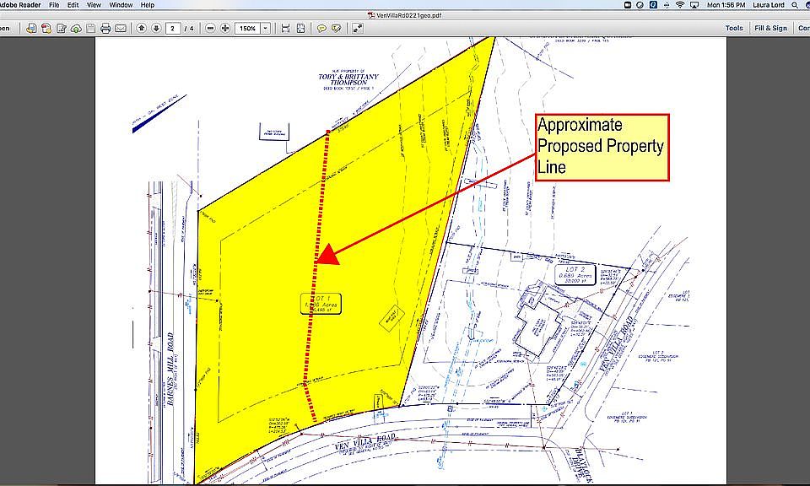
Task: Open the View menu
Action: 94,5
